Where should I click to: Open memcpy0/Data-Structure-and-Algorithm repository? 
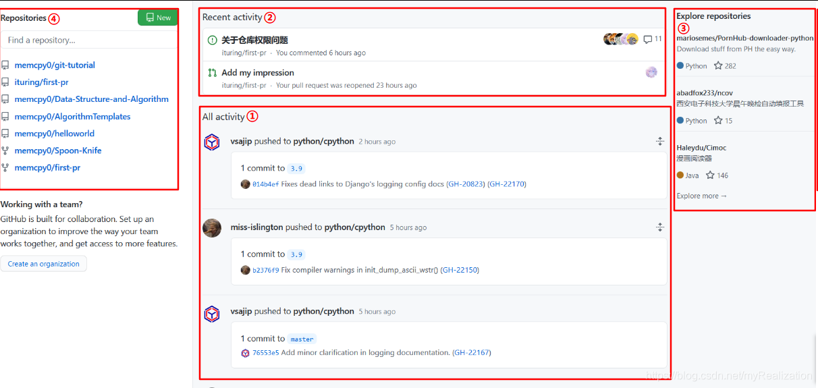point(92,99)
